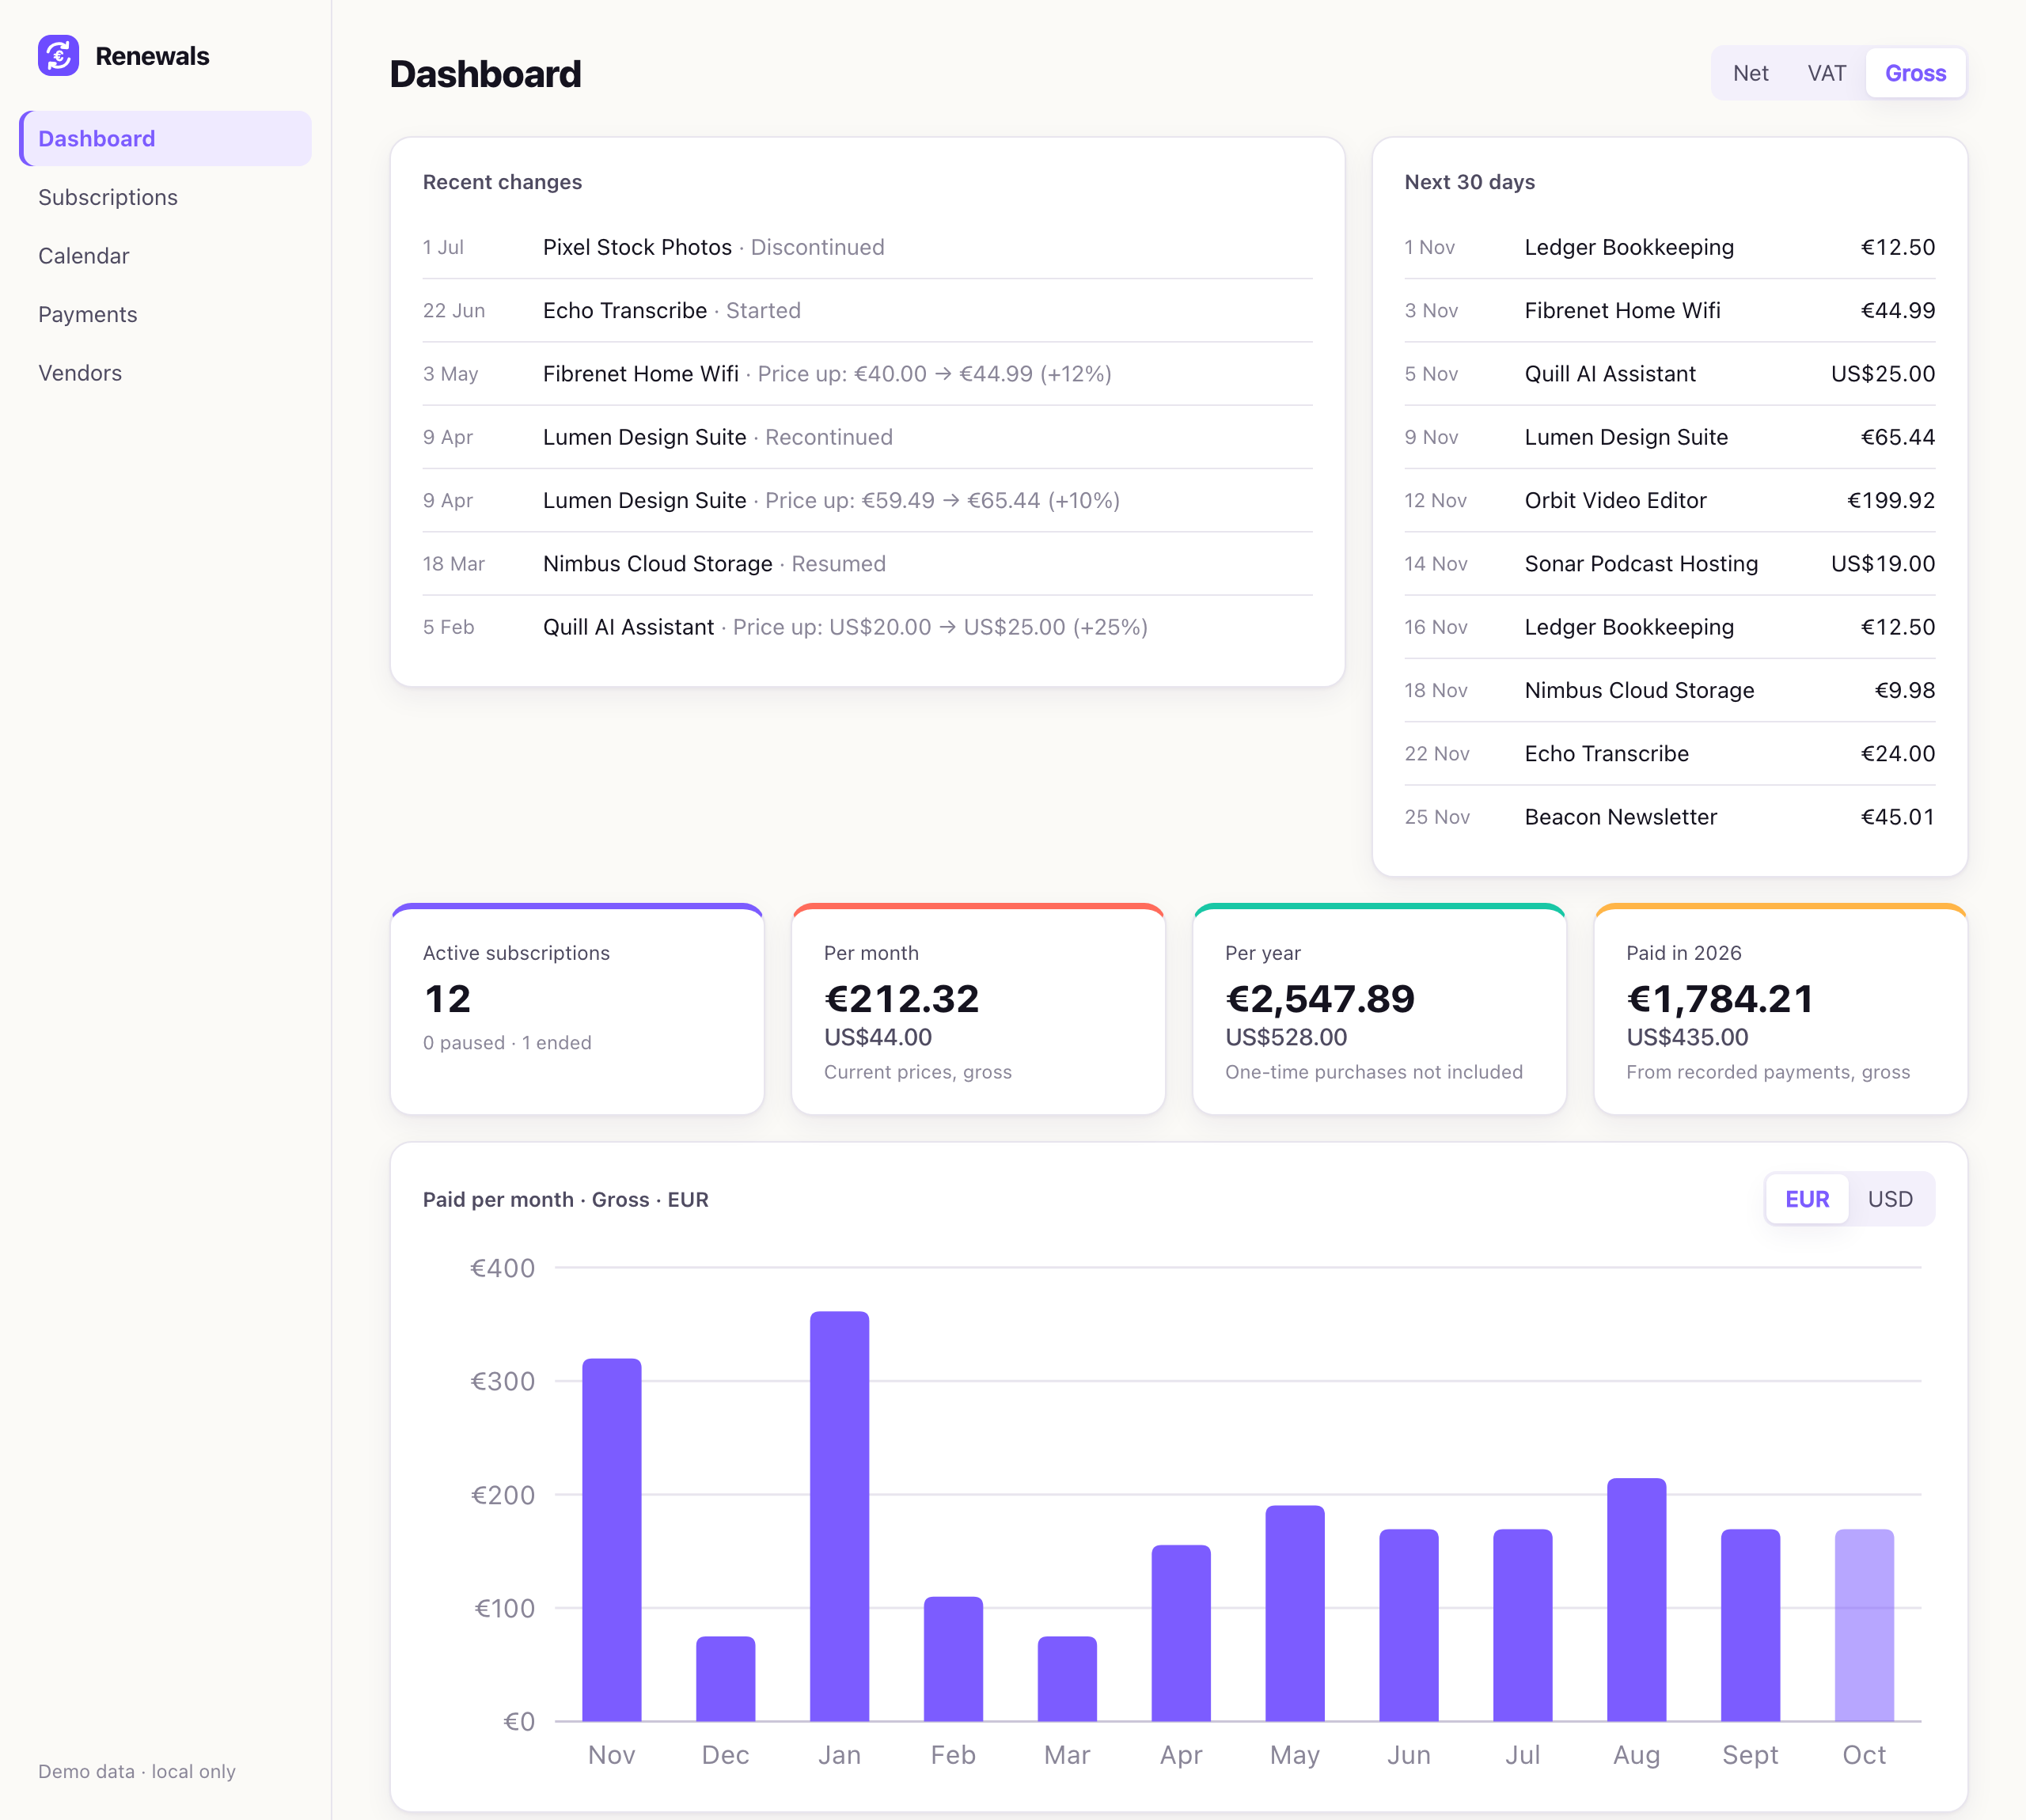Viewport: 2026px width, 1820px height.
Task: Click Beacon Newsletter €45.01 renewal
Action: pyautogui.click(x=1669, y=817)
